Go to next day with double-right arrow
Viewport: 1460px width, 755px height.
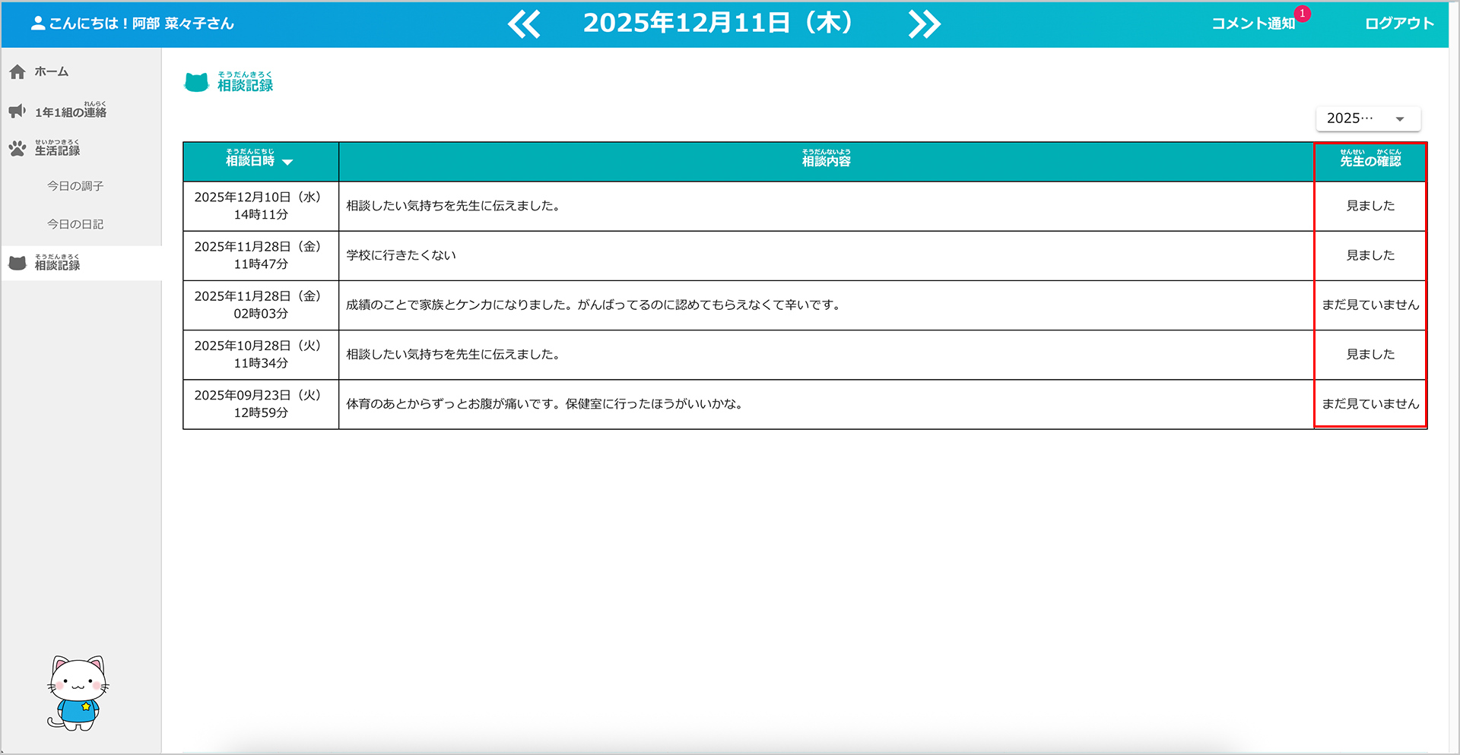(x=924, y=24)
